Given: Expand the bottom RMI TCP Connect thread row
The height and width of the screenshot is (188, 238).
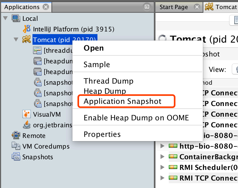Looking at the screenshot, I should pos(162,178).
